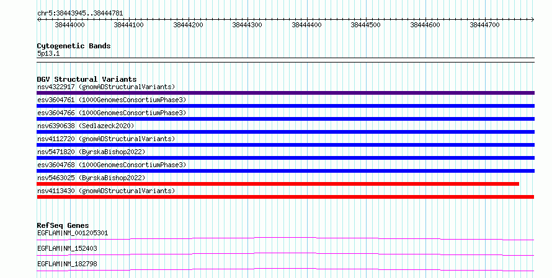Select the Cytogenetic Bands track title
The image size is (552, 278).
point(74,46)
